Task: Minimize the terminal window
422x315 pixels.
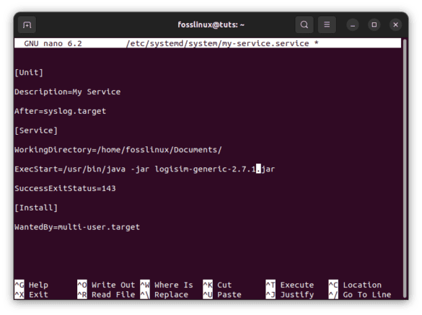Action: point(353,25)
